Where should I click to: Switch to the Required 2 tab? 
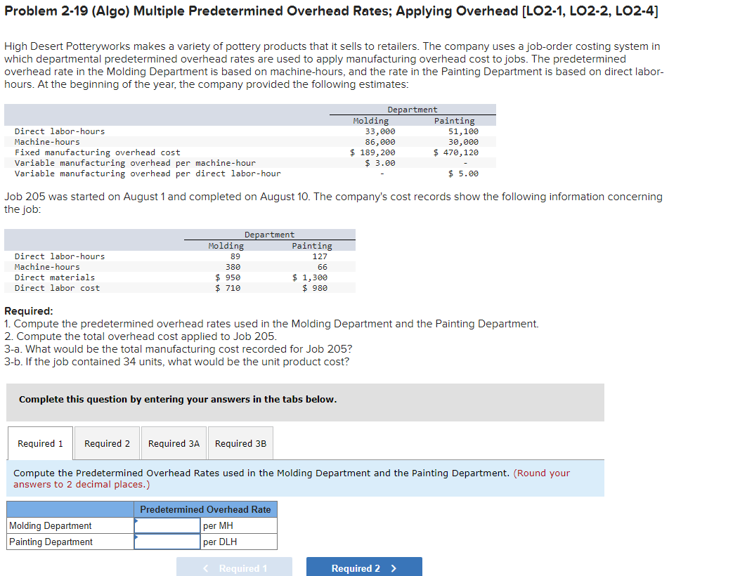click(107, 443)
